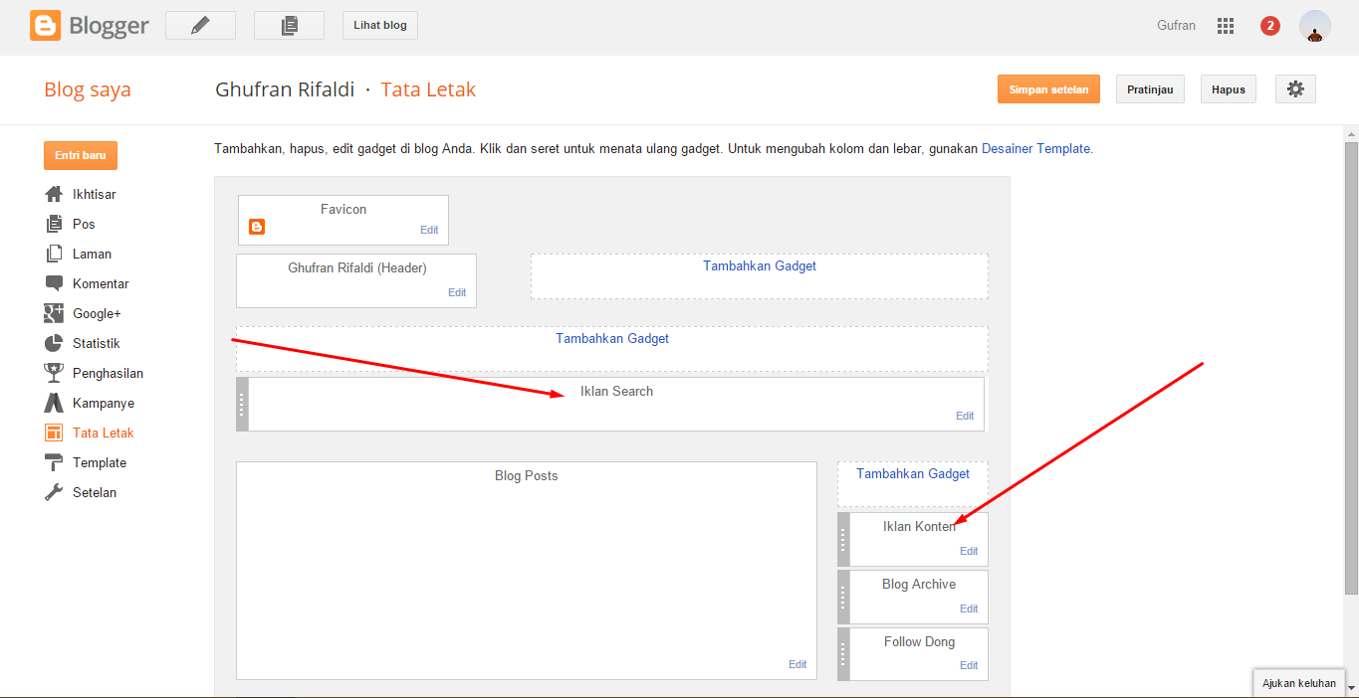Click Simpan setelan button
The image size is (1359, 698).
click(x=1048, y=88)
